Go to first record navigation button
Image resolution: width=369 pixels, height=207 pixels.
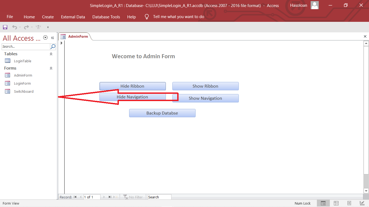(x=75, y=197)
